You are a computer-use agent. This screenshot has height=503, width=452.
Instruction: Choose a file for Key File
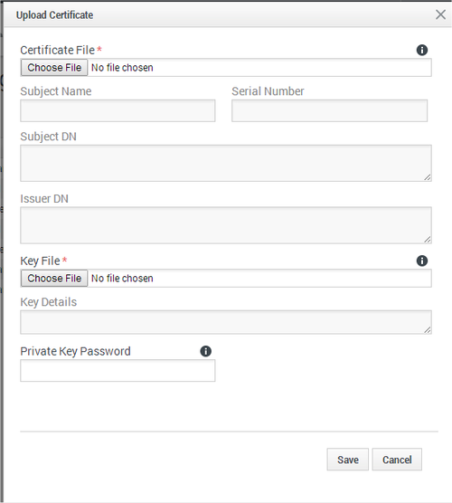(x=54, y=279)
